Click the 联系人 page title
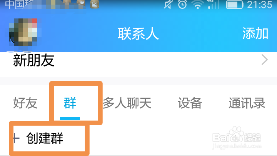The image size is (277, 156). tap(138, 33)
